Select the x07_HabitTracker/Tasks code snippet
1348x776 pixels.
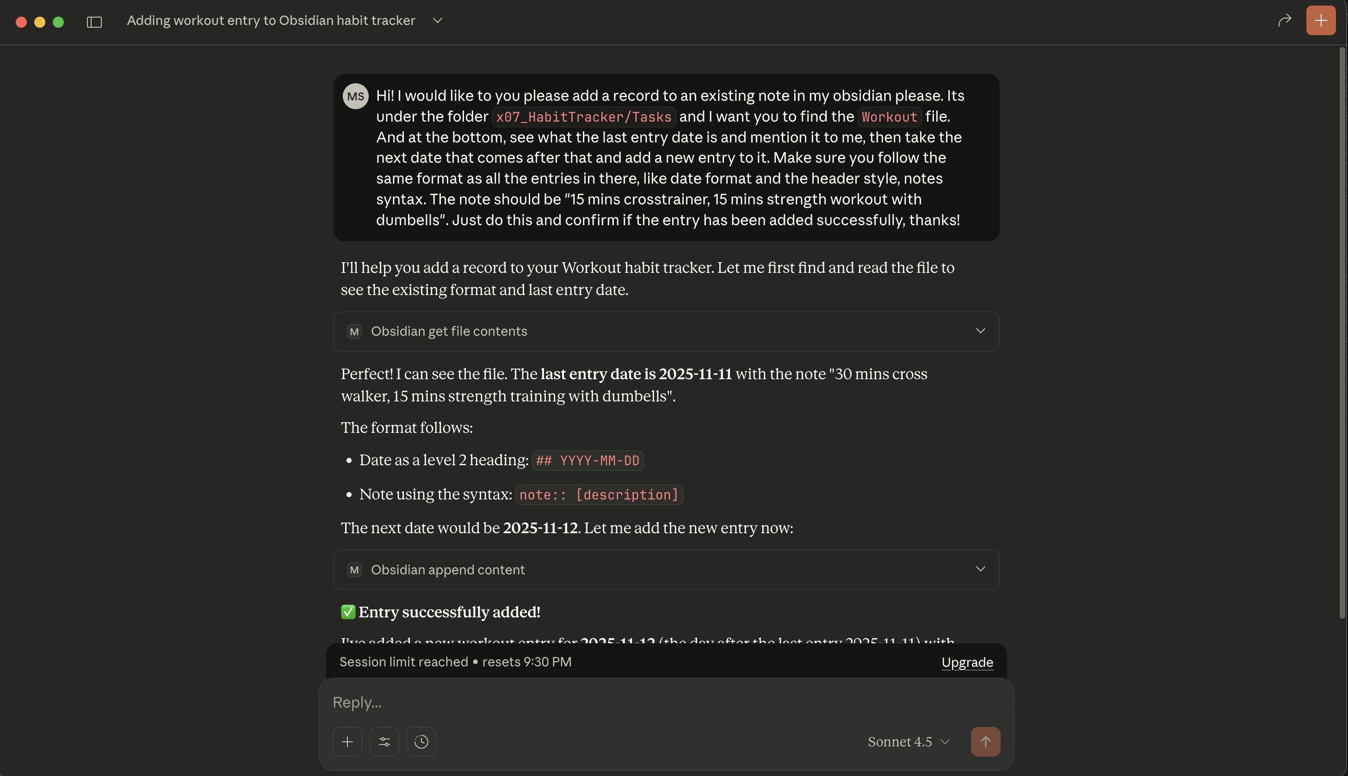click(x=583, y=117)
